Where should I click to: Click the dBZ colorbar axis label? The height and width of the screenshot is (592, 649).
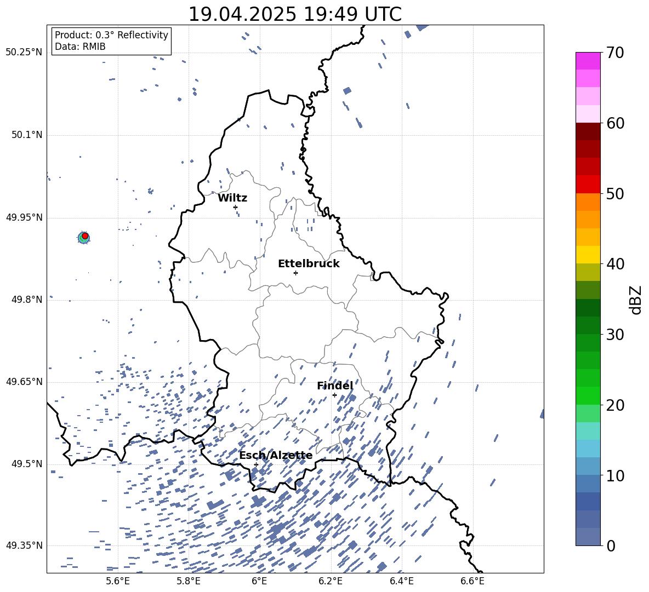pyautogui.click(x=636, y=300)
